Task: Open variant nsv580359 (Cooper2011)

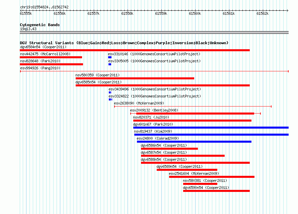Action: 97,75
